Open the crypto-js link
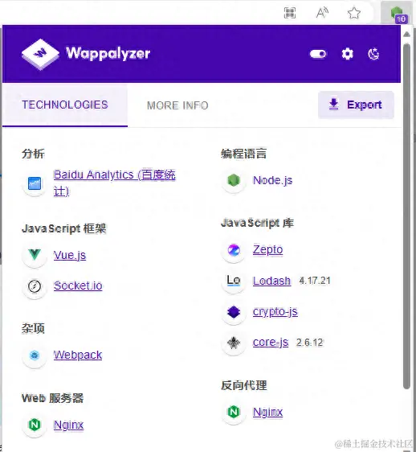This screenshot has width=416, height=452. click(x=275, y=312)
